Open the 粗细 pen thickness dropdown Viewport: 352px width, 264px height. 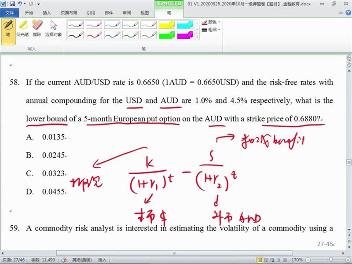[x=212, y=29]
